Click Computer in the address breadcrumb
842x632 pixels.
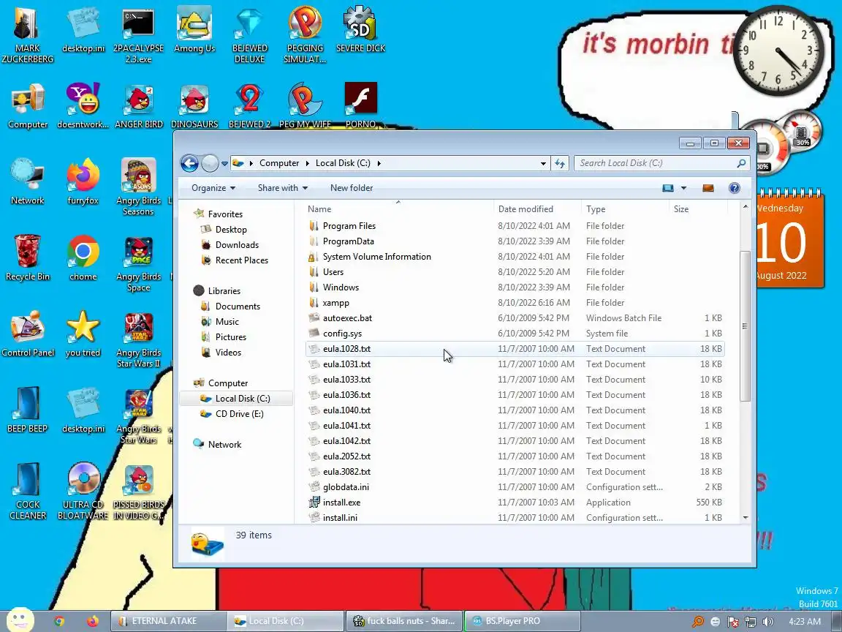pos(279,163)
